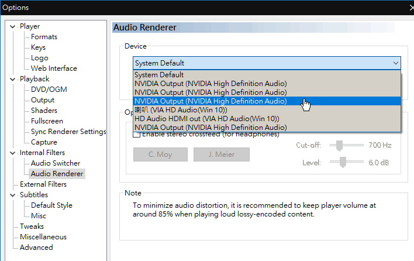Open the External Filters page
414x261 pixels.
pos(43,184)
